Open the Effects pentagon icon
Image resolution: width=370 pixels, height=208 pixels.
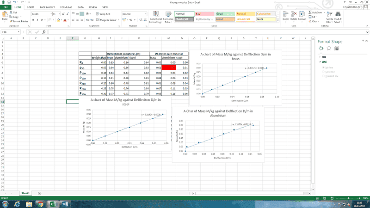coord(329,49)
